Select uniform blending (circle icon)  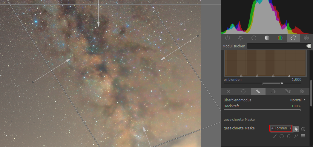click(x=243, y=92)
